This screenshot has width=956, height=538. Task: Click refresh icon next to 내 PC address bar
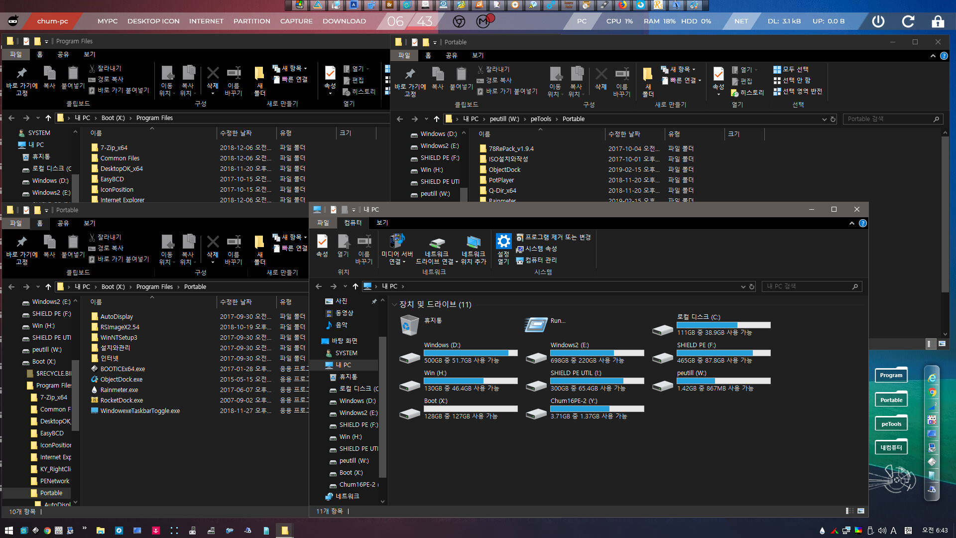pos(752,286)
